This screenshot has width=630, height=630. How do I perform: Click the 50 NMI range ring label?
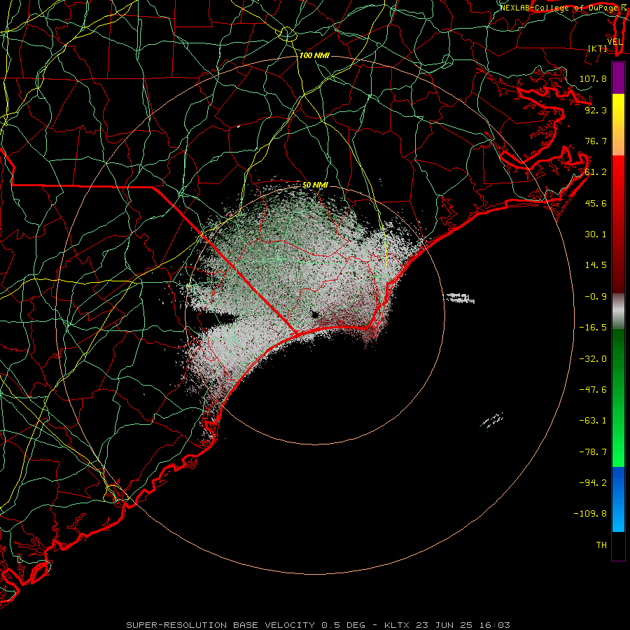click(315, 185)
